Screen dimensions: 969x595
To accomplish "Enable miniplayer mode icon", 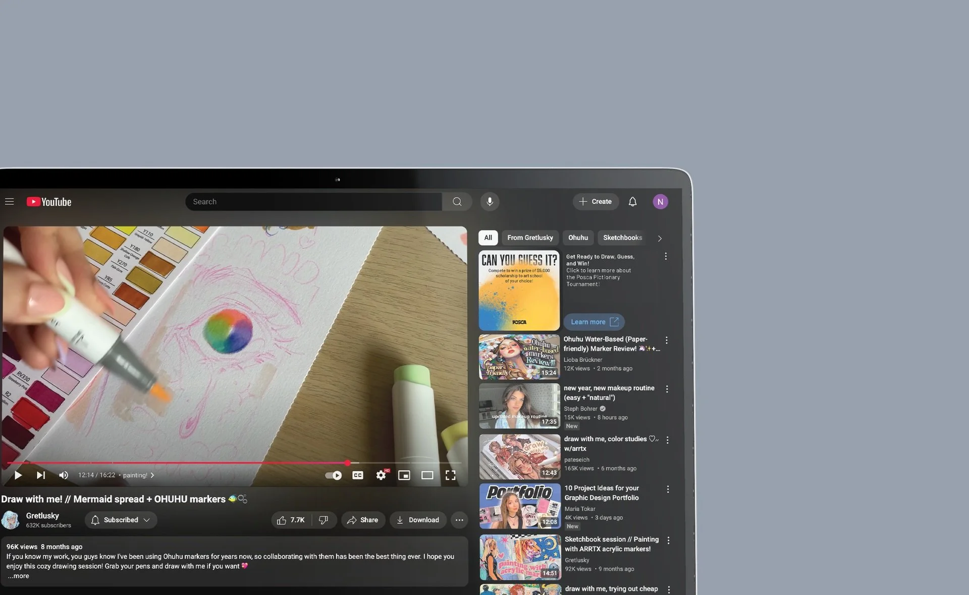I will point(404,475).
